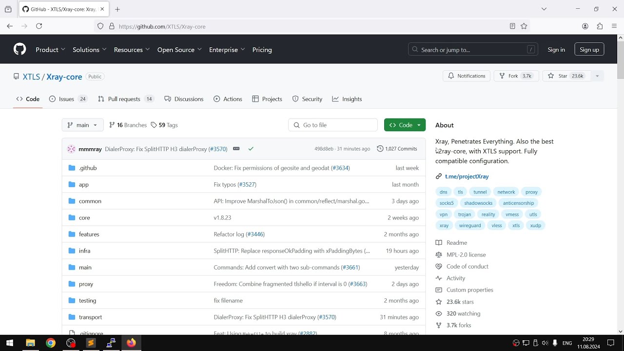Open Windows notification center icon
The width and height of the screenshot is (624, 351).
pyautogui.click(x=611, y=343)
